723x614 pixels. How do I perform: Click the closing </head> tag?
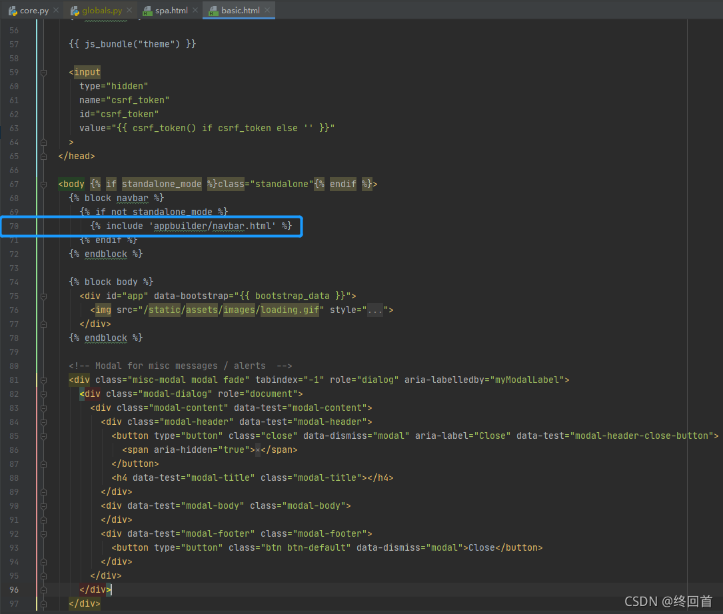tap(76, 156)
